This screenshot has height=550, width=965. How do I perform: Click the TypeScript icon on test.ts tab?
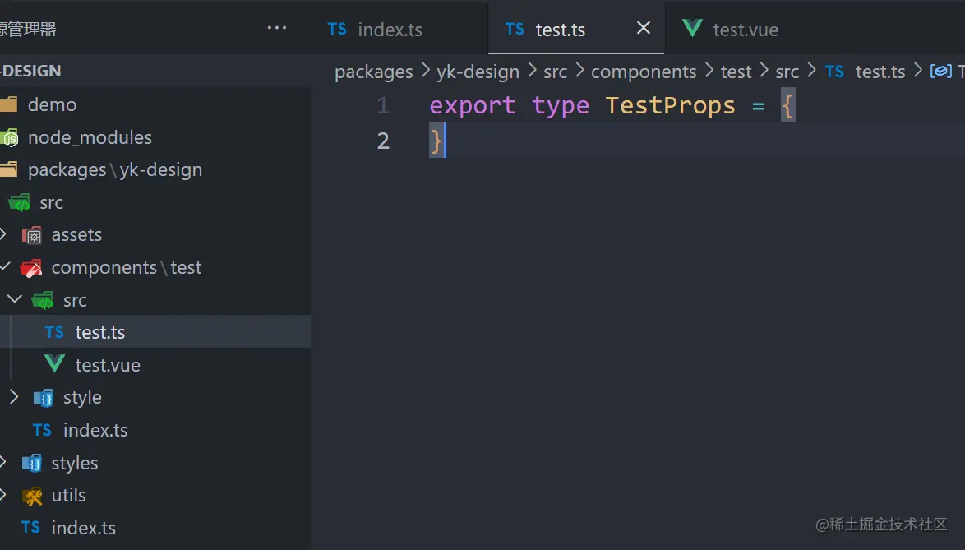click(x=515, y=29)
